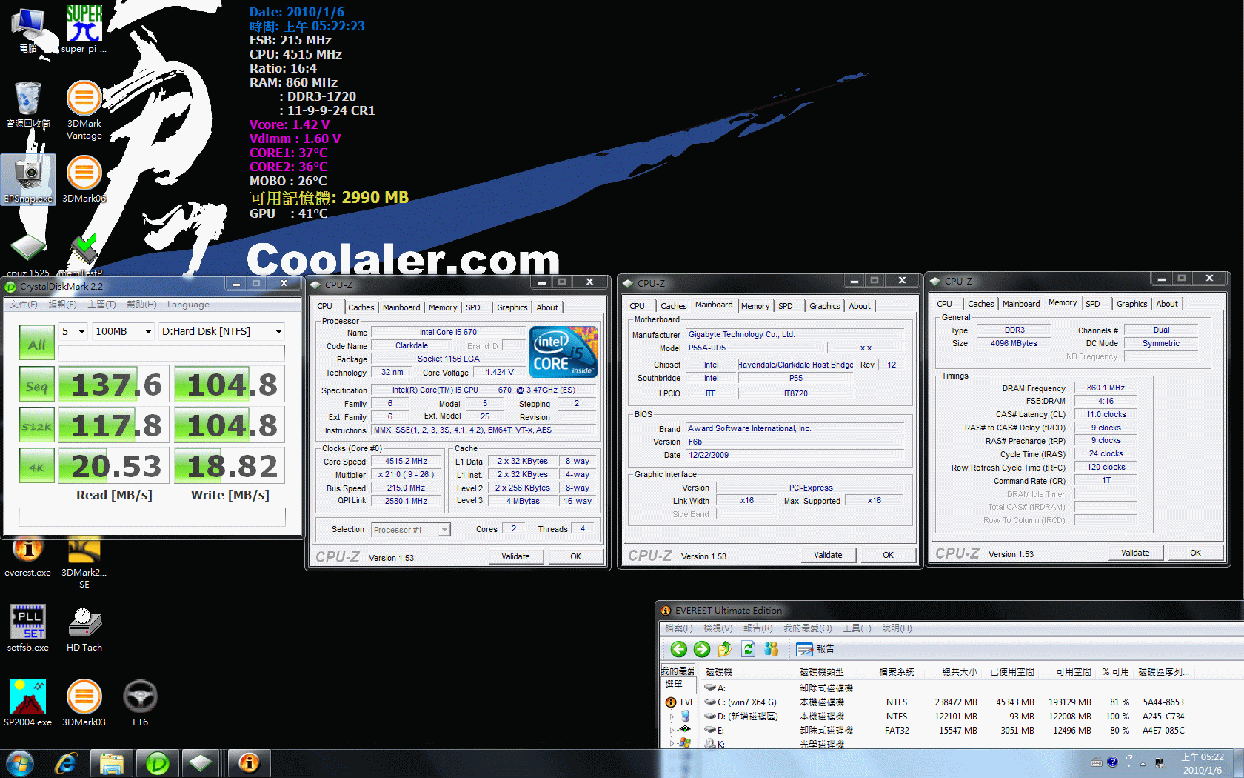Screen dimensions: 1244x778
Task: Click Validate in the Processor CPU-Z window
Action: (x=515, y=556)
